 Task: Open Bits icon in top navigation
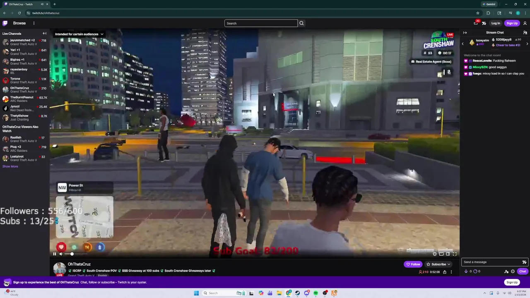tap(484, 23)
